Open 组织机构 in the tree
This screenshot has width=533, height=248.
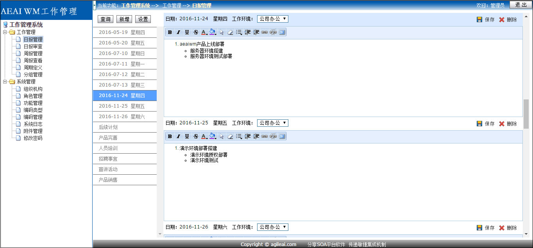33,89
